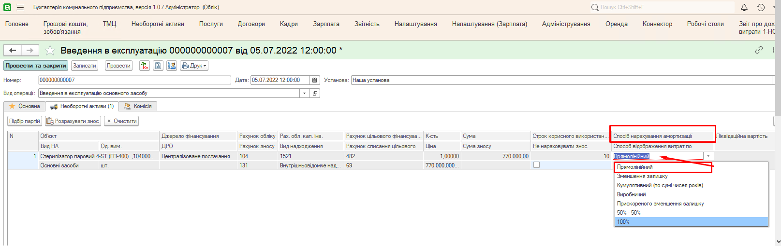781x246 pixels.
Task: Click 'Провести та закрити' button
Action: [x=36, y=66]
